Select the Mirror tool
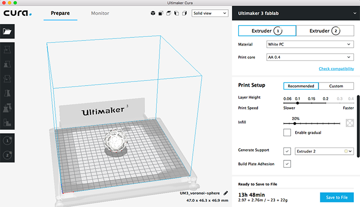This screenshot has height=207, width=360. (x=7, y=93)
